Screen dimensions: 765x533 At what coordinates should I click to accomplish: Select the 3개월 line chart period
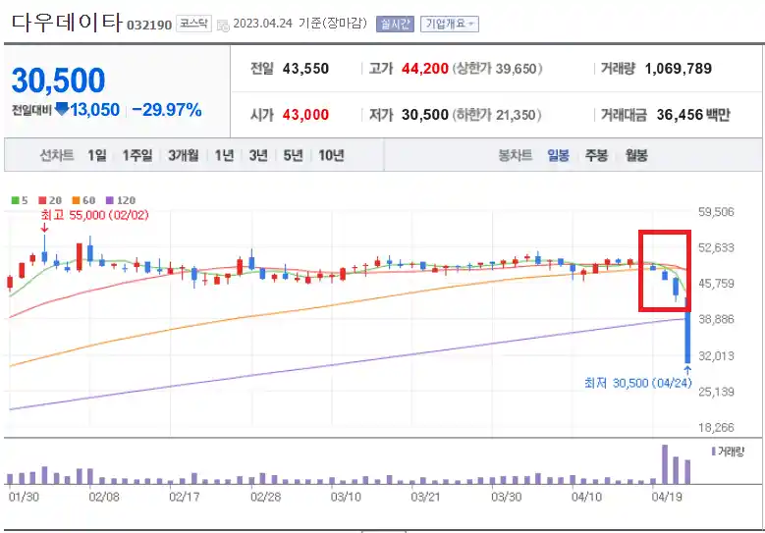point(184,155)
